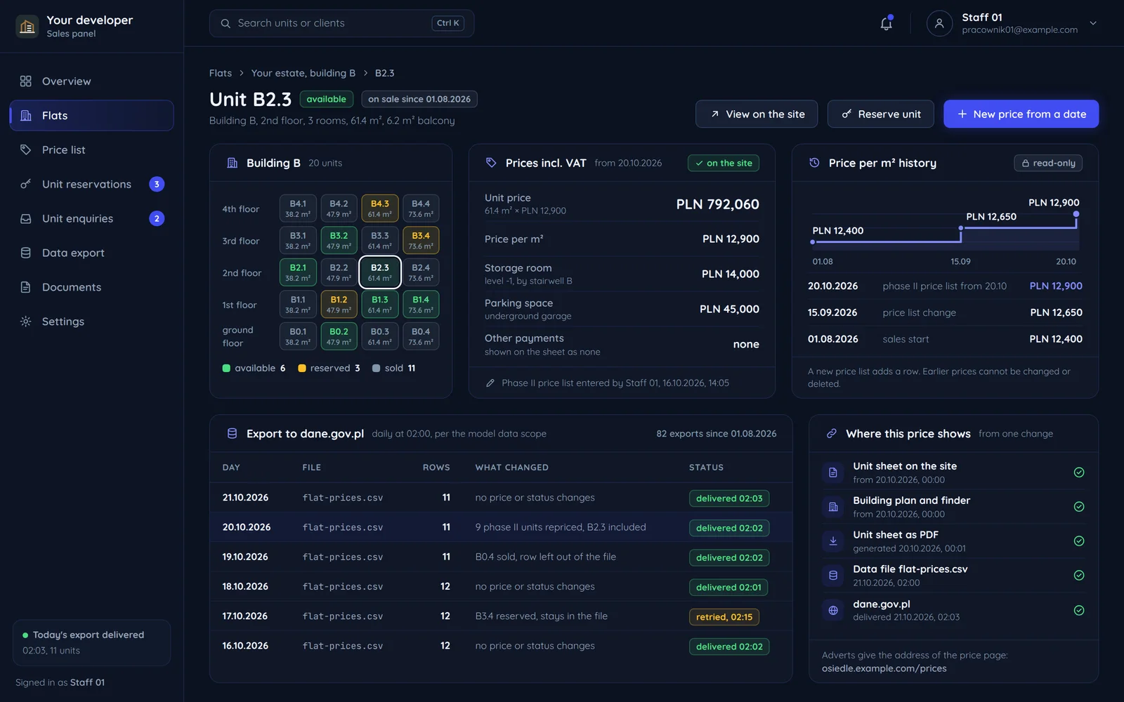
Task: Click the green available legend swatch
Action: 226,369
